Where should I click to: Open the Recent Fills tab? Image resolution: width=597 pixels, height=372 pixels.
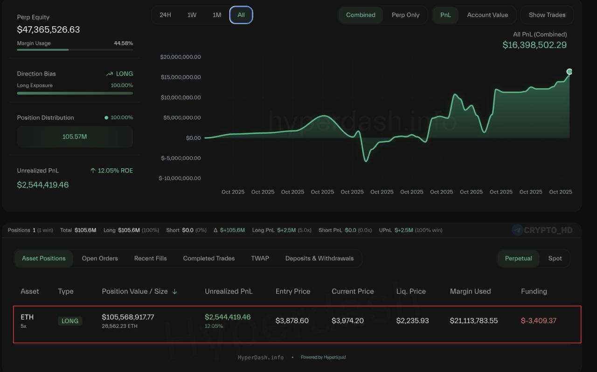150,258
